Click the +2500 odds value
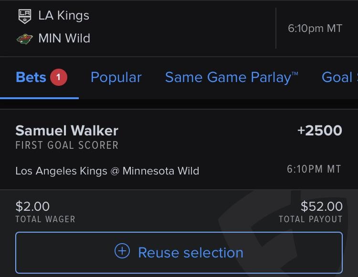Screen dimensions: 358x277 [319, 131]
